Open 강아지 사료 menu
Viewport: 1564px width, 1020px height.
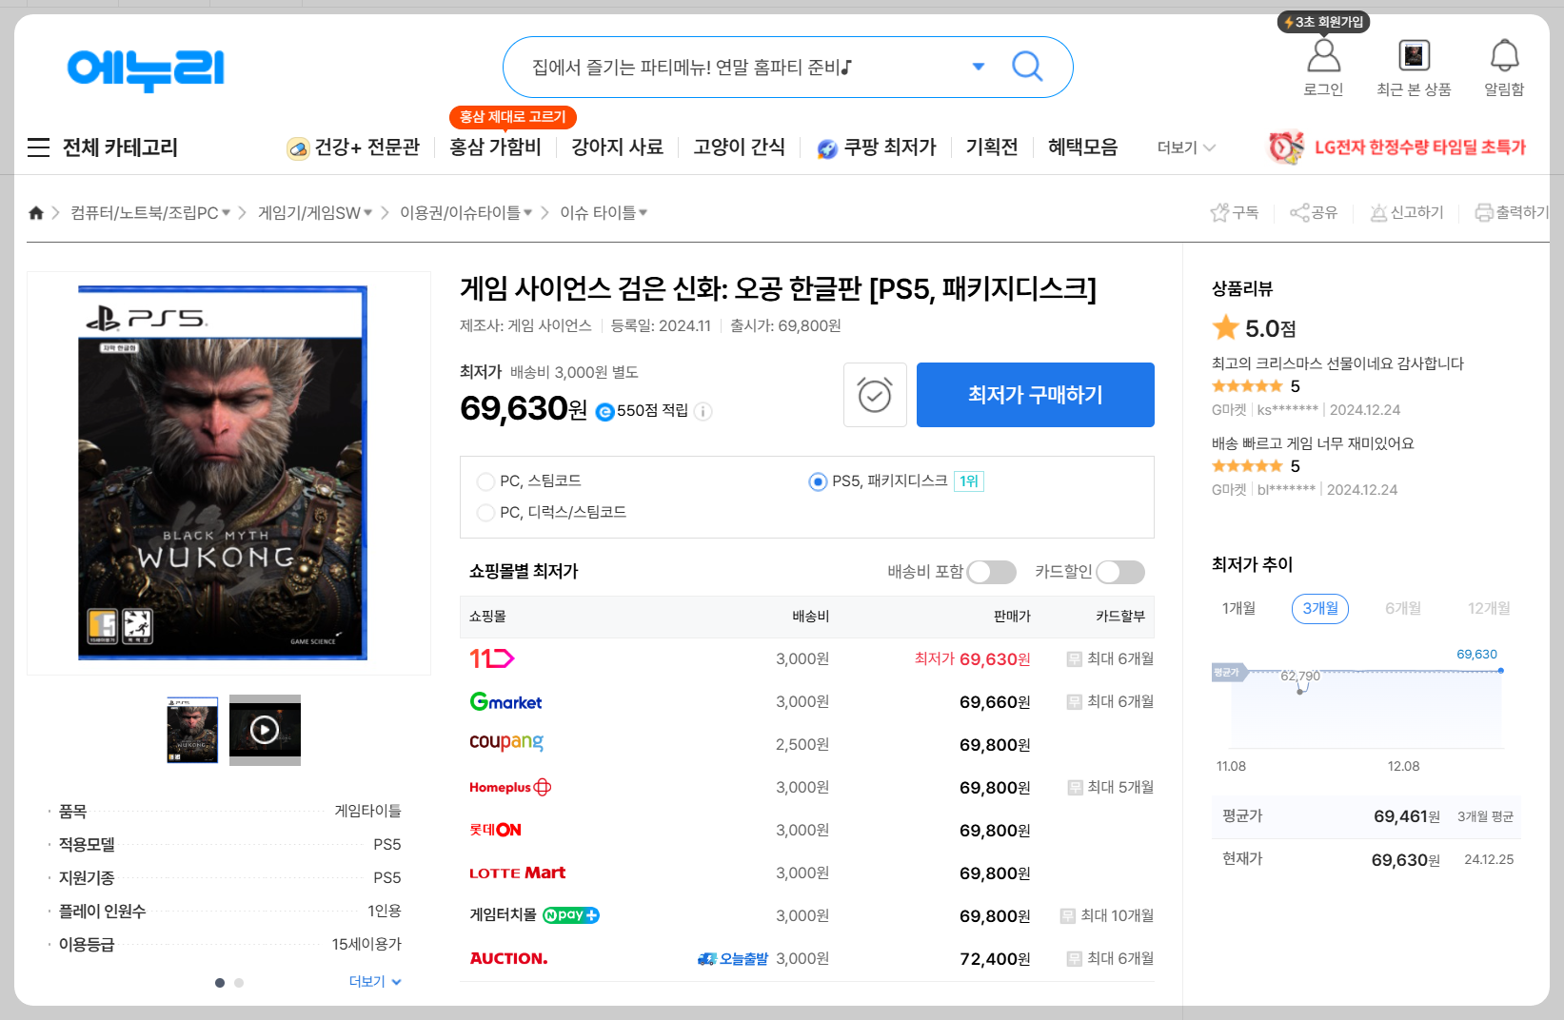(617, 147)
